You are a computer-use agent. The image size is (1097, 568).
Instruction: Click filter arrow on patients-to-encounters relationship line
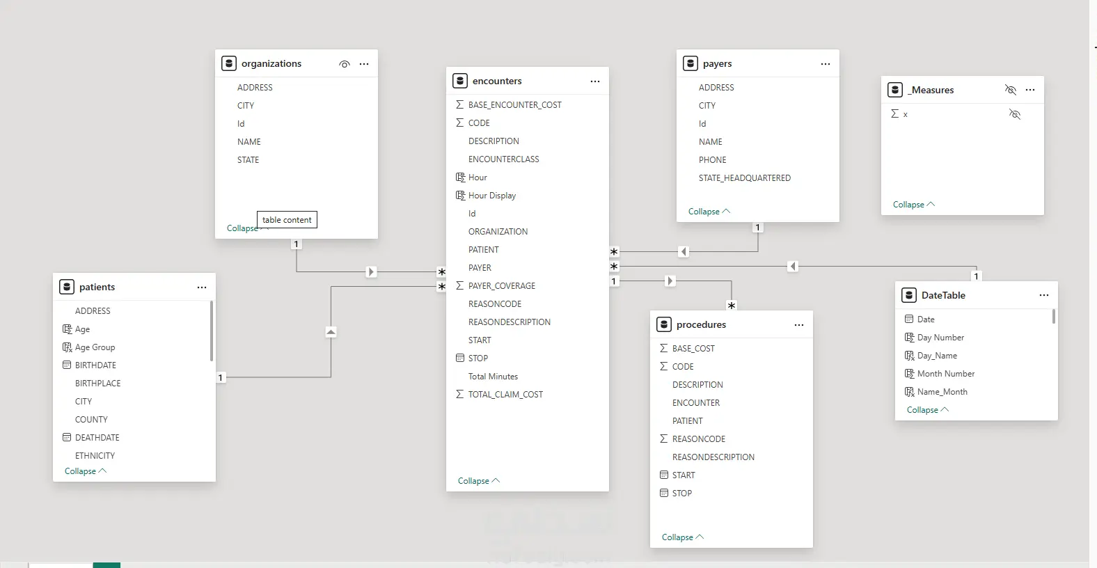(331, 332)
